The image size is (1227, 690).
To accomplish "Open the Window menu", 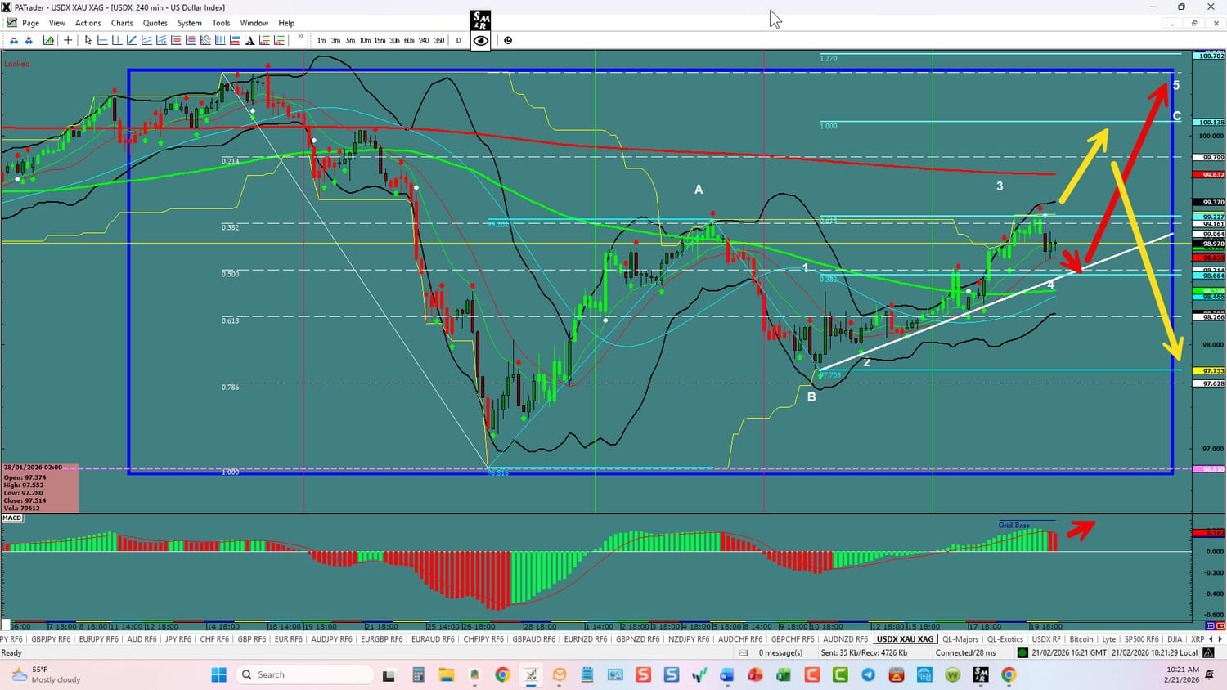I will 254,23.
